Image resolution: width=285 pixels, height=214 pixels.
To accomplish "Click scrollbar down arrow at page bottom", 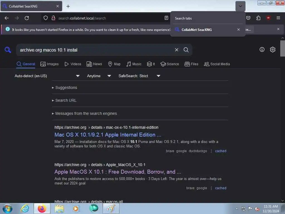I will click(x=282, y=201).
